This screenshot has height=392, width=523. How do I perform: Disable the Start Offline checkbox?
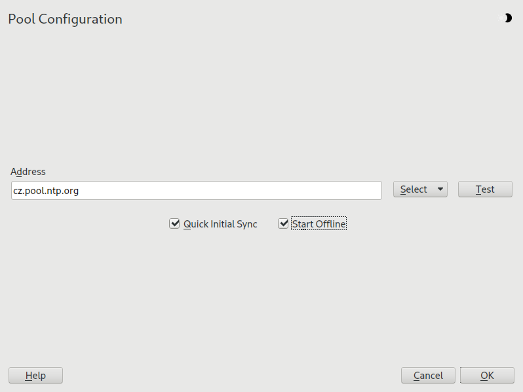(x=283, y=224)
